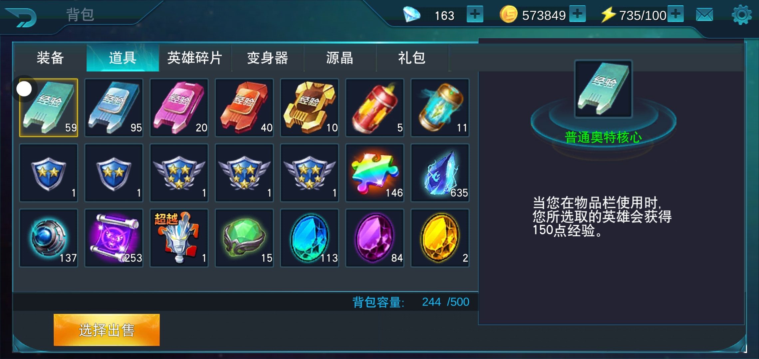Select the purple scroll item with 253
Image resolution: width=759 pixels, height=359 pixels.
pos(114,238)
